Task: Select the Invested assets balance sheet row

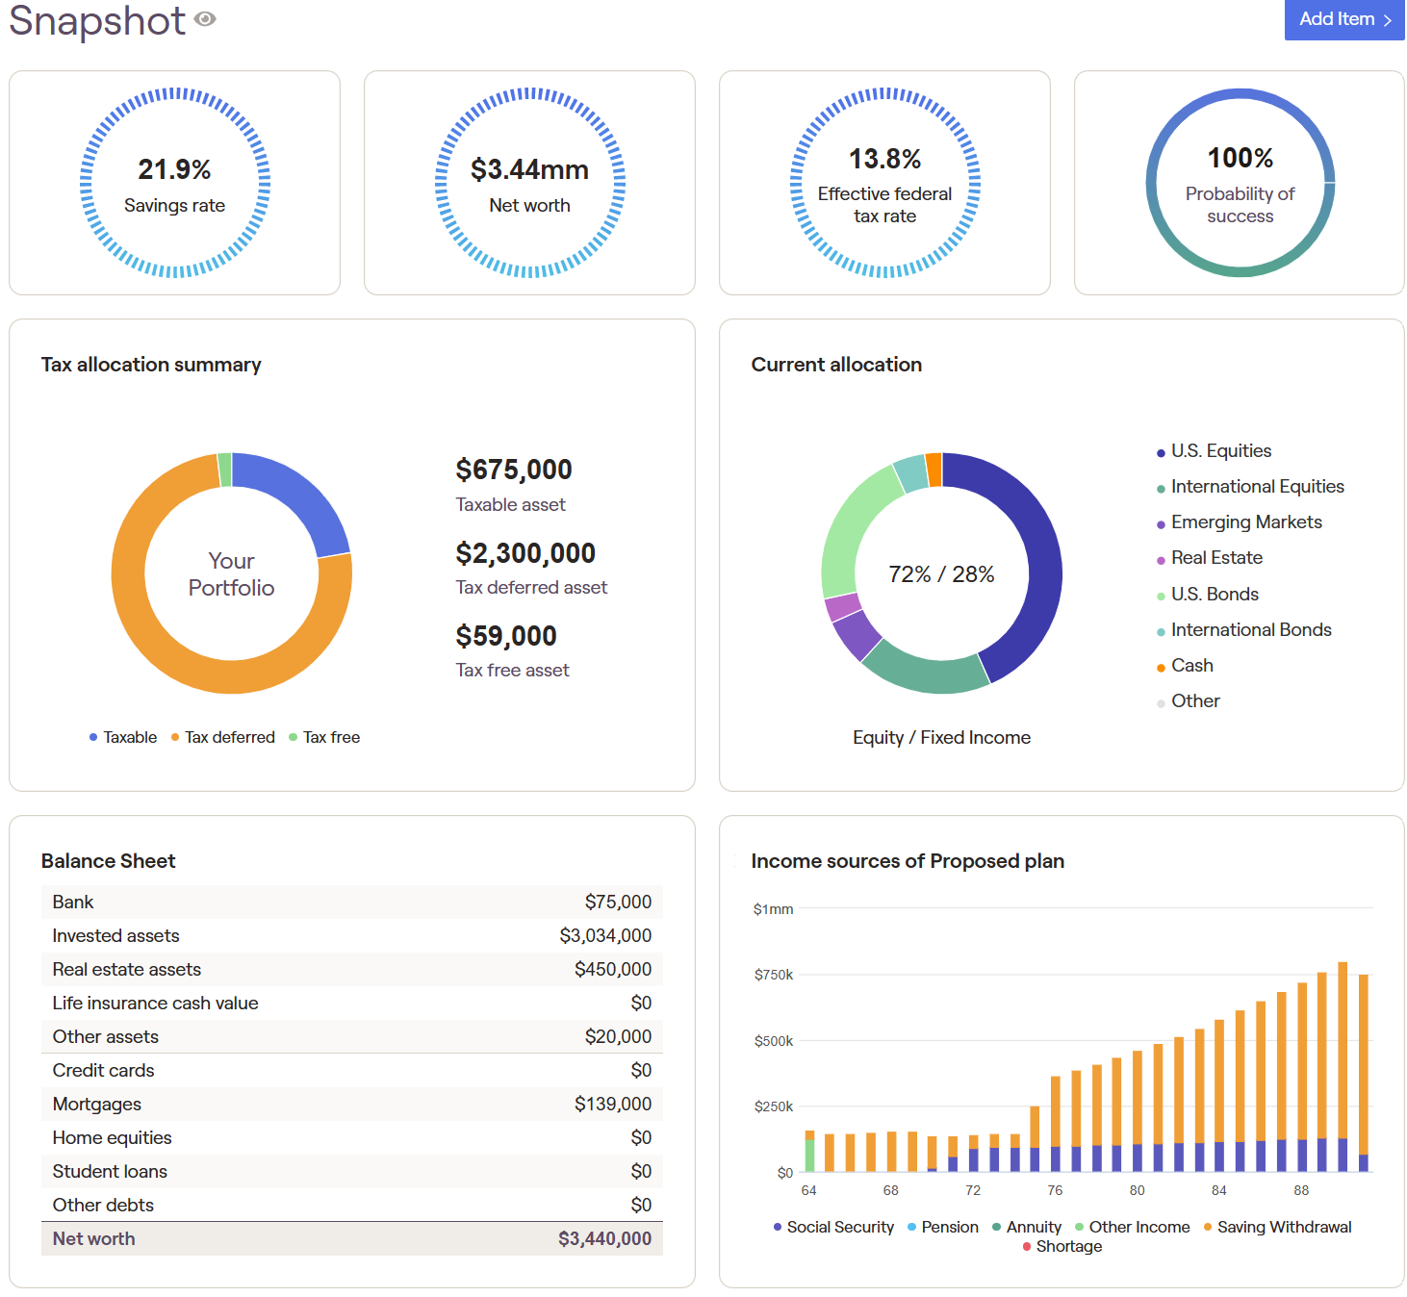Action: point(352,935)
